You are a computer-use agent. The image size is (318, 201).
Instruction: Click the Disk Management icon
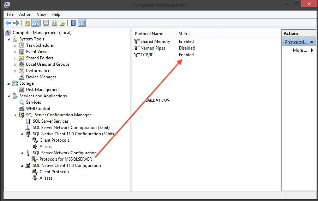coord(21,90)
